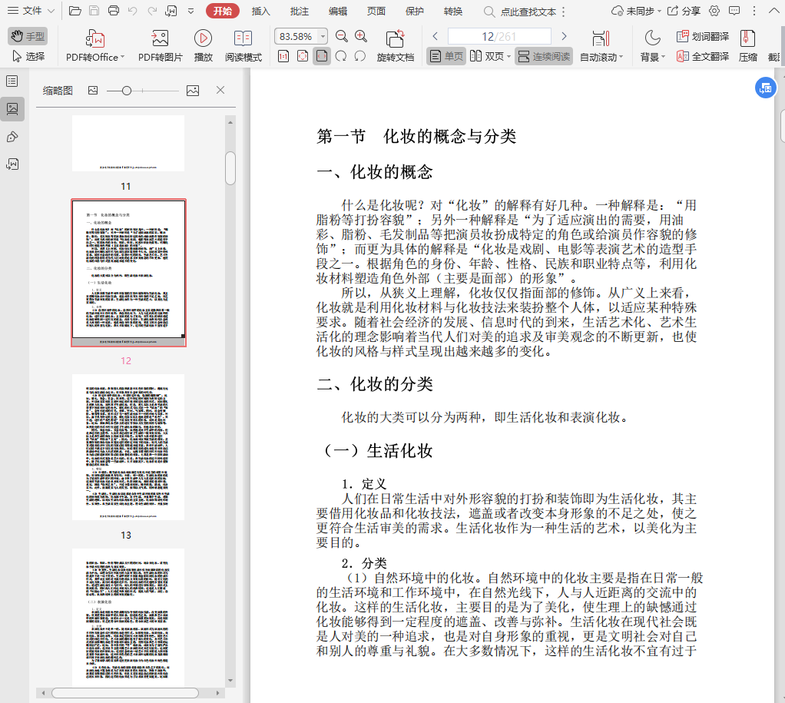Click the zoom out magnifier icon
This screenshot has width=785, height=703.
pyautogui.click(x=342, y=36)
